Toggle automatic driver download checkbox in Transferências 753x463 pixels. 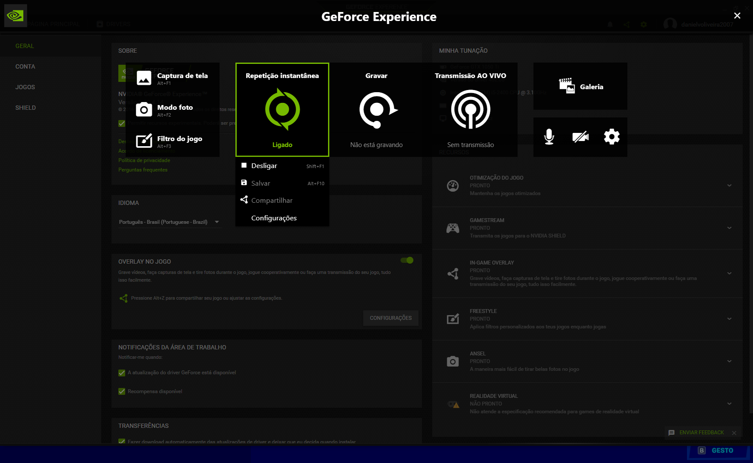[x=122, y=441]
